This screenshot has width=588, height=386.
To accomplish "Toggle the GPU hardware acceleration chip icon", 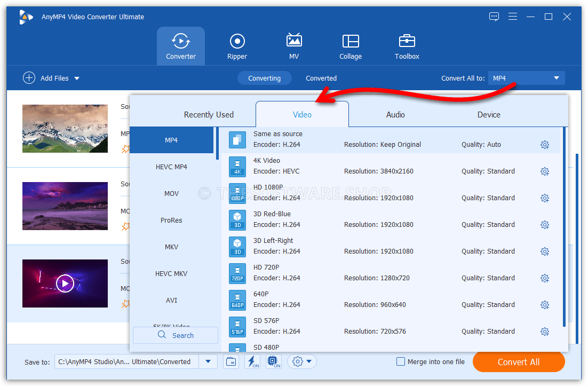I will 273,361.
